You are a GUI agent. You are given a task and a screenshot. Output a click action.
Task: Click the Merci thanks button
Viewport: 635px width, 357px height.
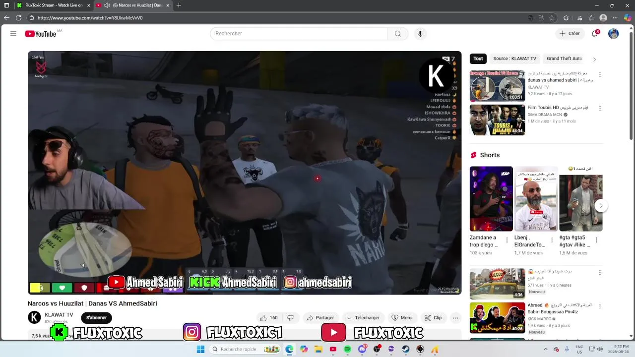click(402, 318)
